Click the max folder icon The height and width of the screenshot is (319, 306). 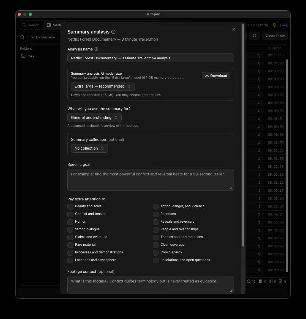23,56
